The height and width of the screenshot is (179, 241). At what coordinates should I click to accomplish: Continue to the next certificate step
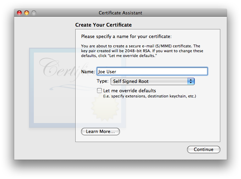[x=203, y=149]
